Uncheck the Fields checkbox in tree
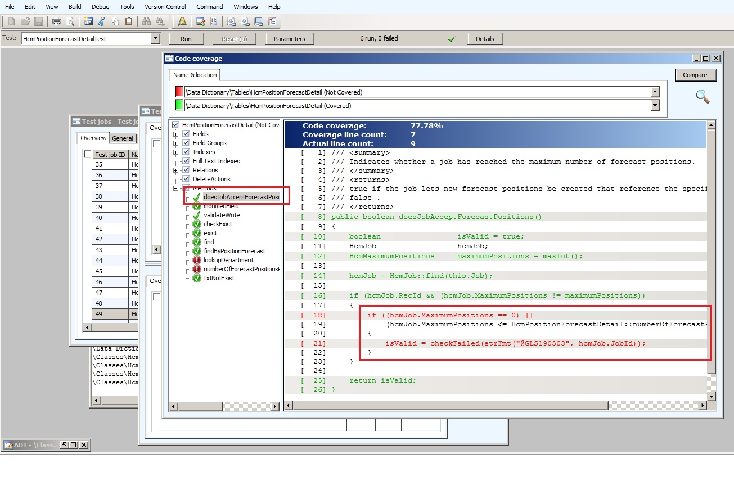Image resolution: width=734 pixels, height=480 pixels. click(x=186, y=134)
